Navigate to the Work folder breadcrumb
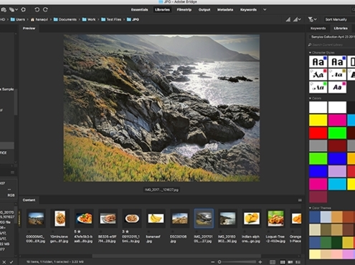The height and width of the screenshot is (265, 355). [89, 19]
